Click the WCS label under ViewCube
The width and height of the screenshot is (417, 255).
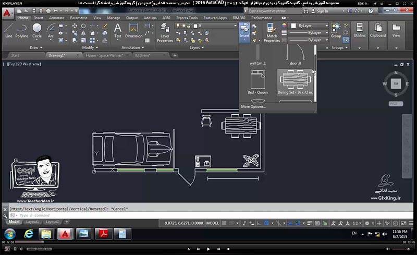click(396, 104)
